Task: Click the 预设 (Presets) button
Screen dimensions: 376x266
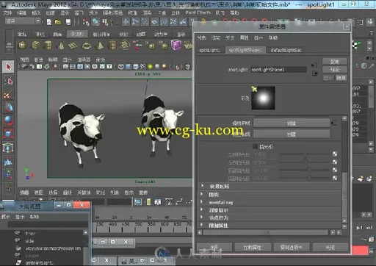Action: [x=334, y=70]
